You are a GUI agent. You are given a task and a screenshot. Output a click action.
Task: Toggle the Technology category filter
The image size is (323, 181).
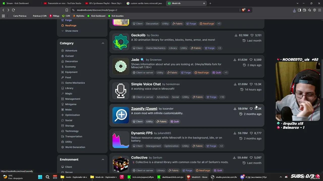click(x=70, y=131)
